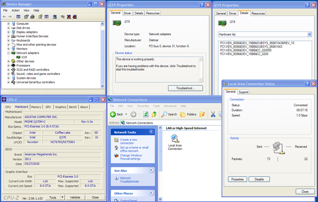Click the context help button on Connection Status

click(307, 83)
